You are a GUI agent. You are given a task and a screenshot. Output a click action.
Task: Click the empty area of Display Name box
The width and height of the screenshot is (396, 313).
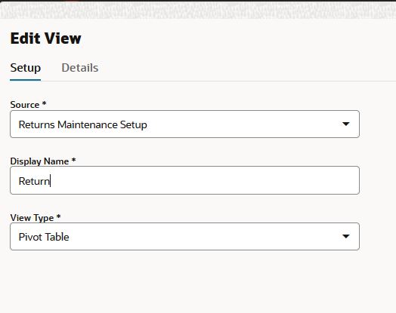pos(205,180)
